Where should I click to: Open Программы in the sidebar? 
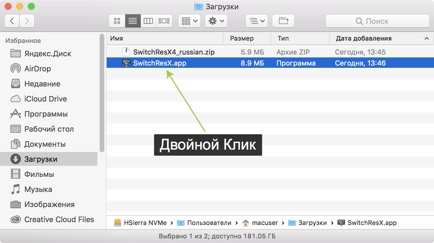[49, 114]
